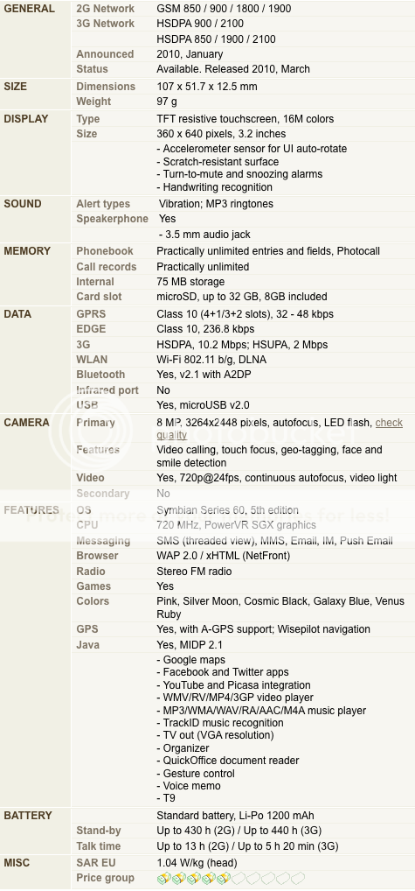Select the Stand-by label under BATTERY
415x891 pixels.
pyautogui.click(x=99, y=831)
